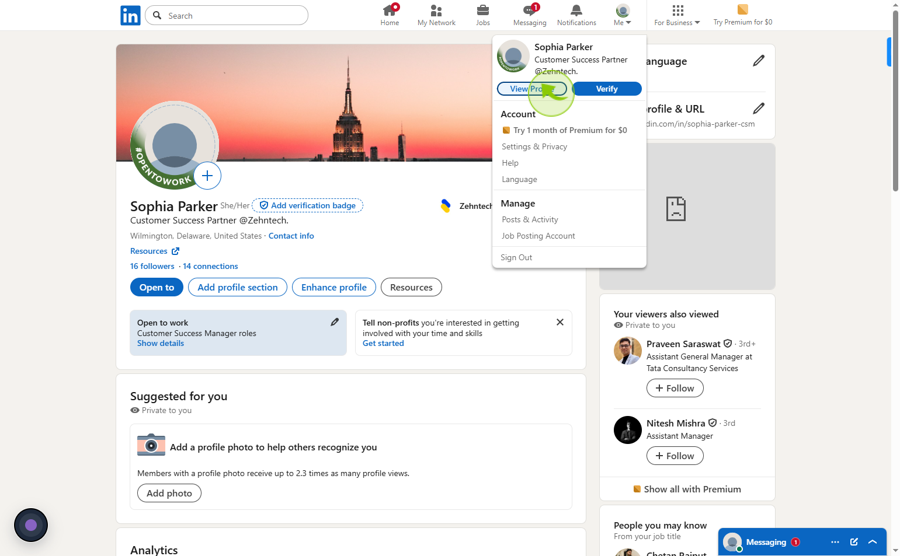Click Add verification badge
The image size is (900, 556).
pyautogui.click(x=307, y=205)
